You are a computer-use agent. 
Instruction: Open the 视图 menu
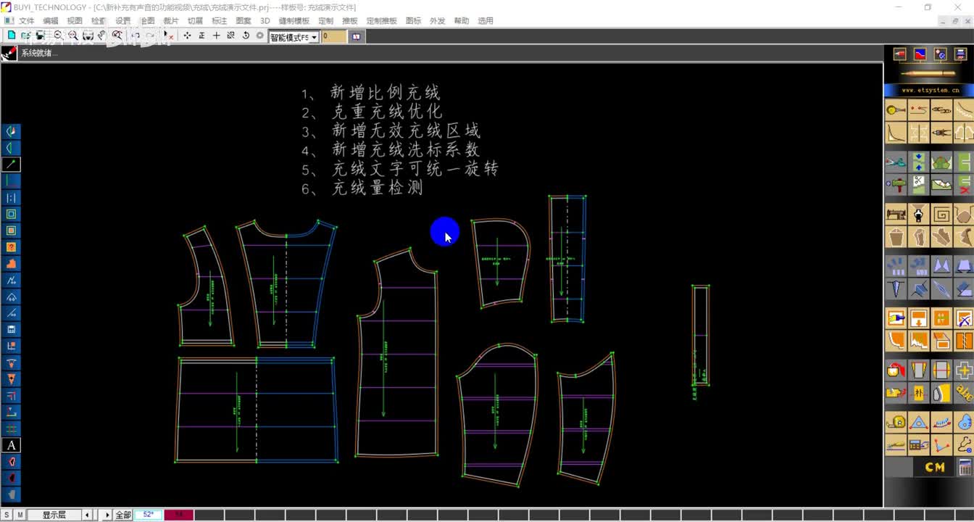75,21
